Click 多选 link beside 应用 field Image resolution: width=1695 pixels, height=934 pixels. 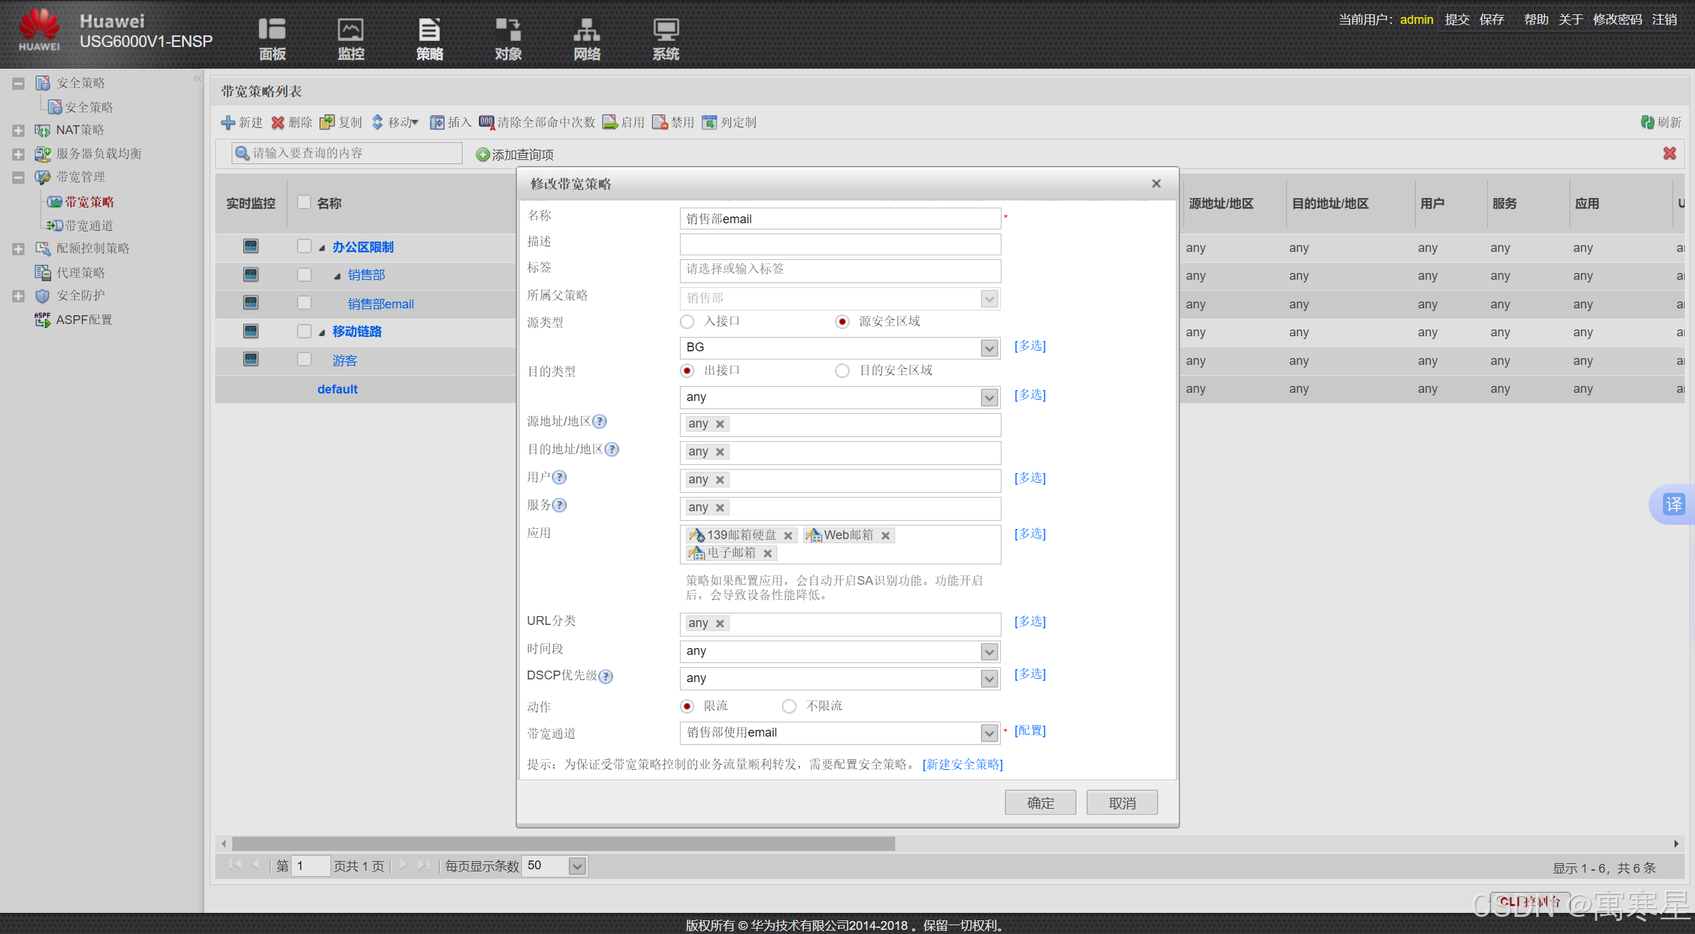tap(1030, 534)
